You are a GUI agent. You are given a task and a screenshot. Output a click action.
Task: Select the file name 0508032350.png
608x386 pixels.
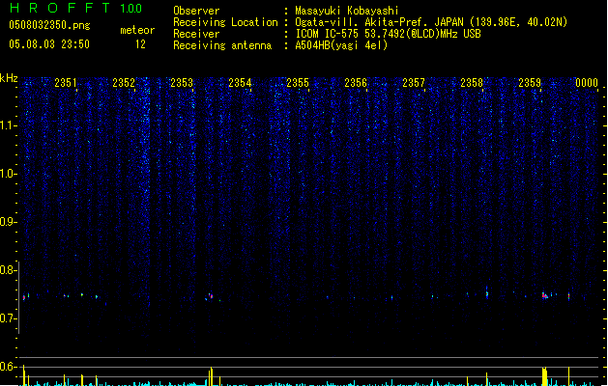coord(49,26)
